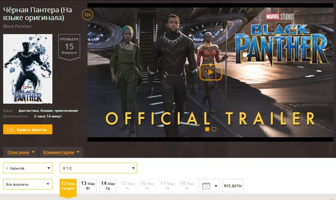Screen dimensions: 336x200
Task: Open the calendar date picker icon
Action: click(x=206, y=186)
